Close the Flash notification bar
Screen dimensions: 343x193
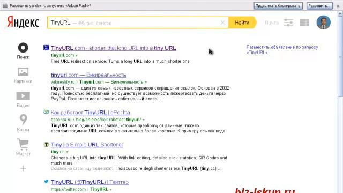tap(338, 6)
